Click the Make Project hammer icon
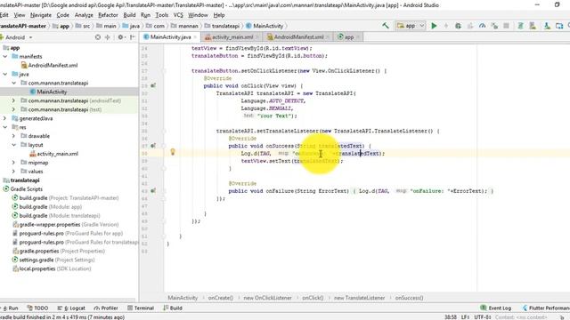Image resolution: width=570 pixels, height=320 pixels. 386,26
